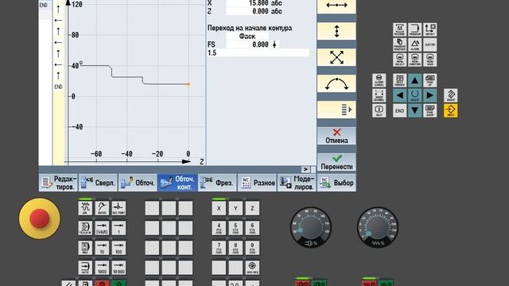This screenshot has width=509, height=286.
Task: Select the Z axis key
Action: pyautogui.click(x=252, y=208)
